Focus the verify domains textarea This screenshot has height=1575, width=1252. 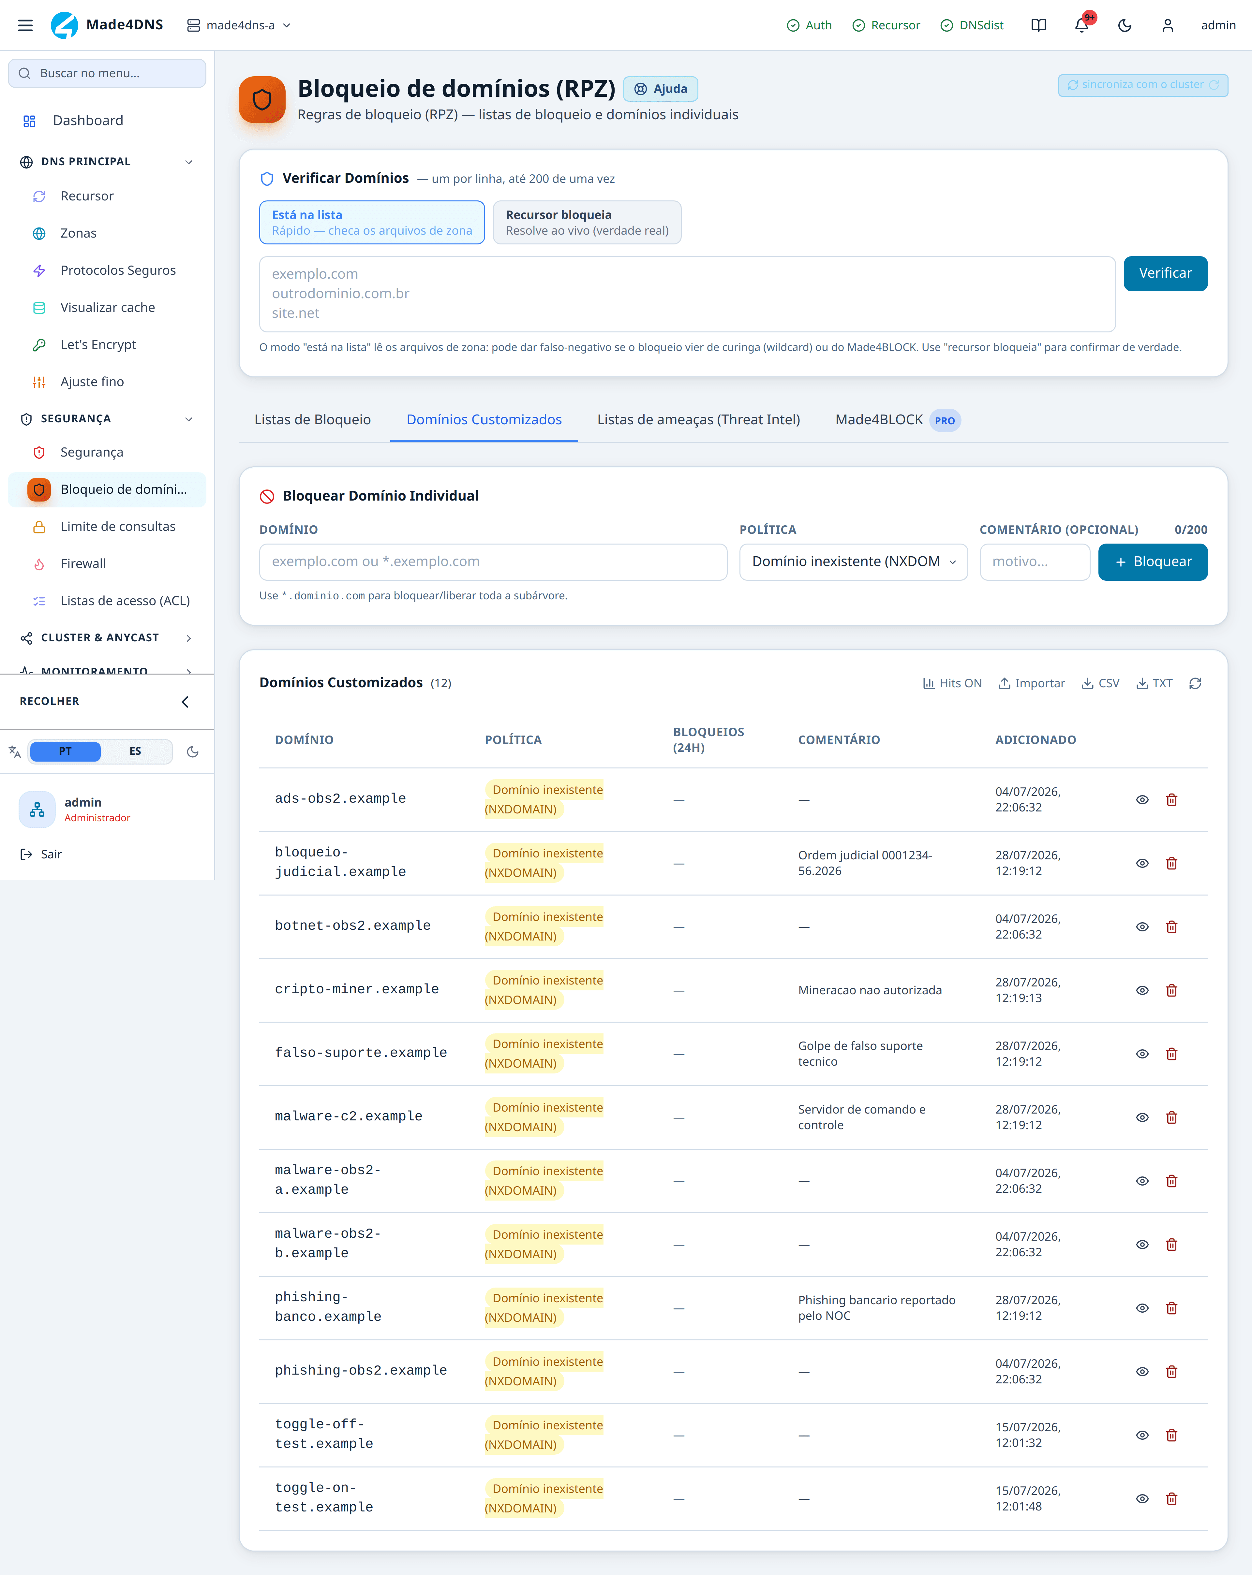click(687, 294)
